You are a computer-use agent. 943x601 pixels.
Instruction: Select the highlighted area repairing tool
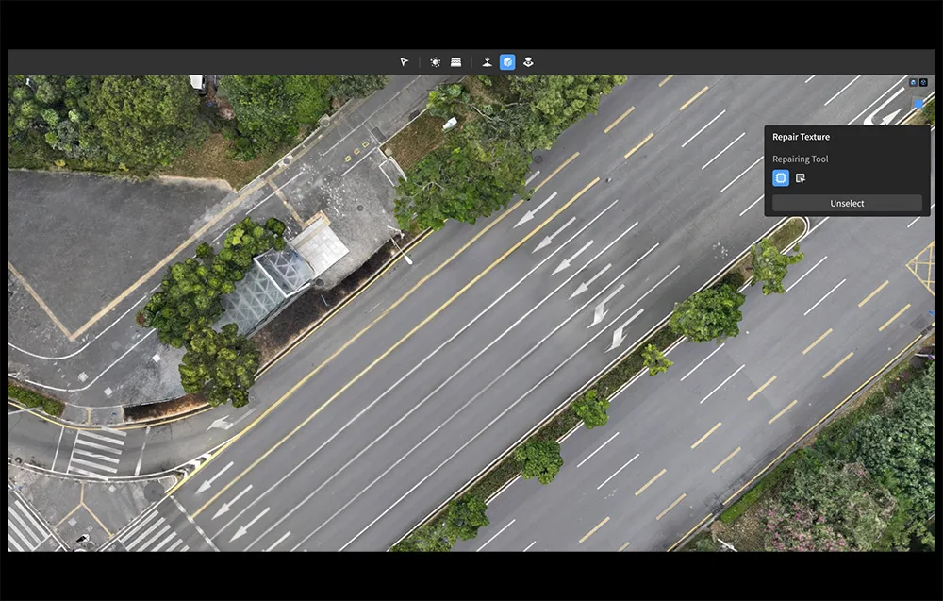coord(781,178)
